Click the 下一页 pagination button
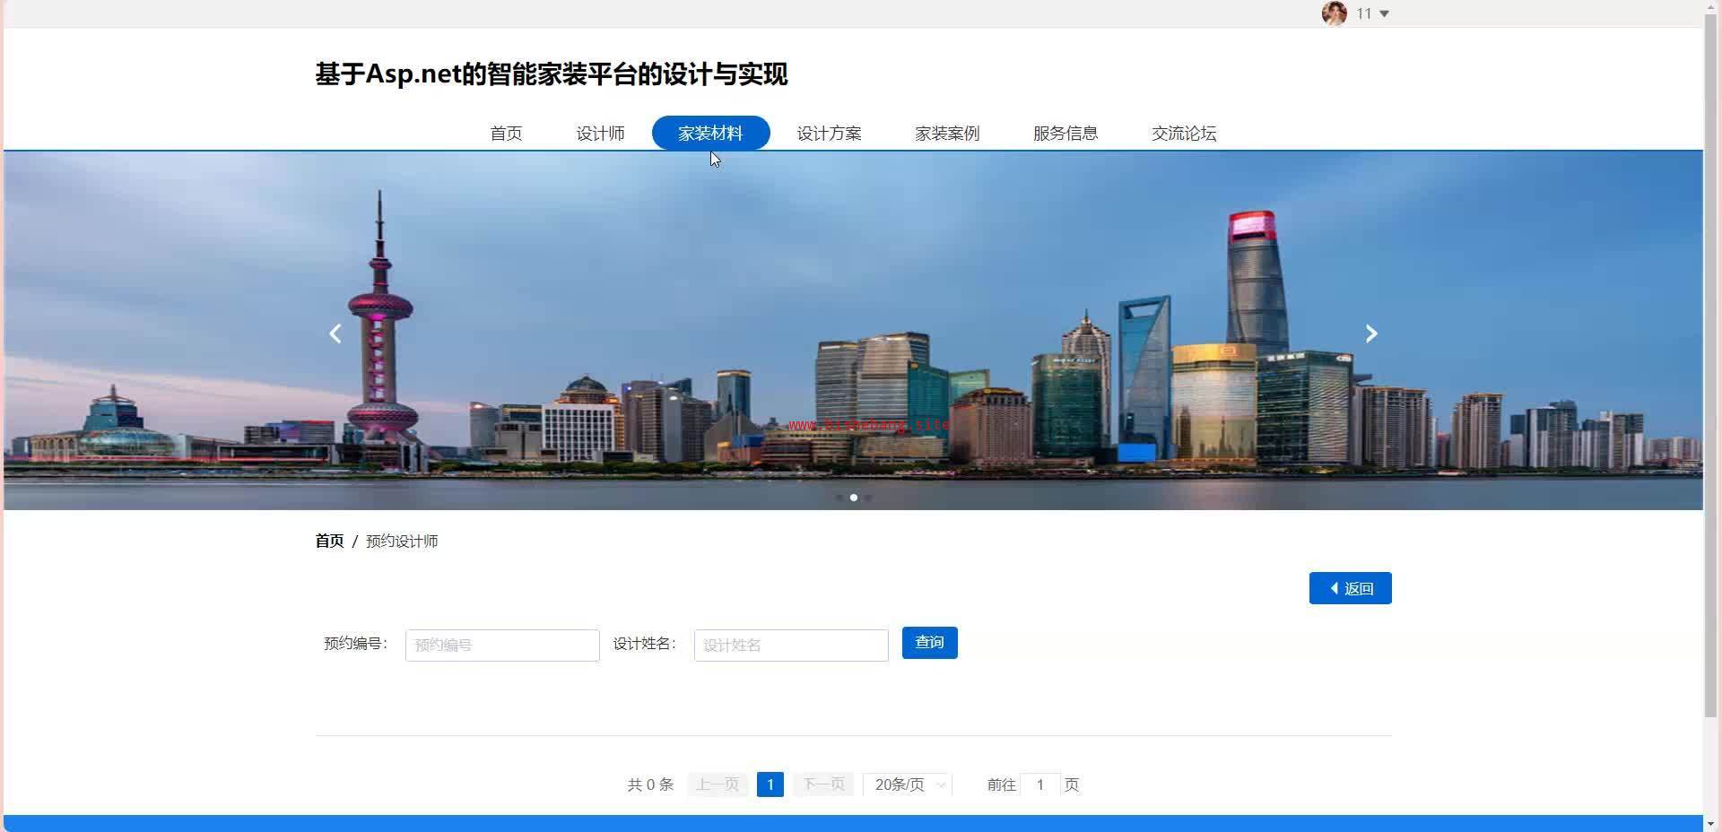This screenshot has width=1722, height=832. [823, 784]
